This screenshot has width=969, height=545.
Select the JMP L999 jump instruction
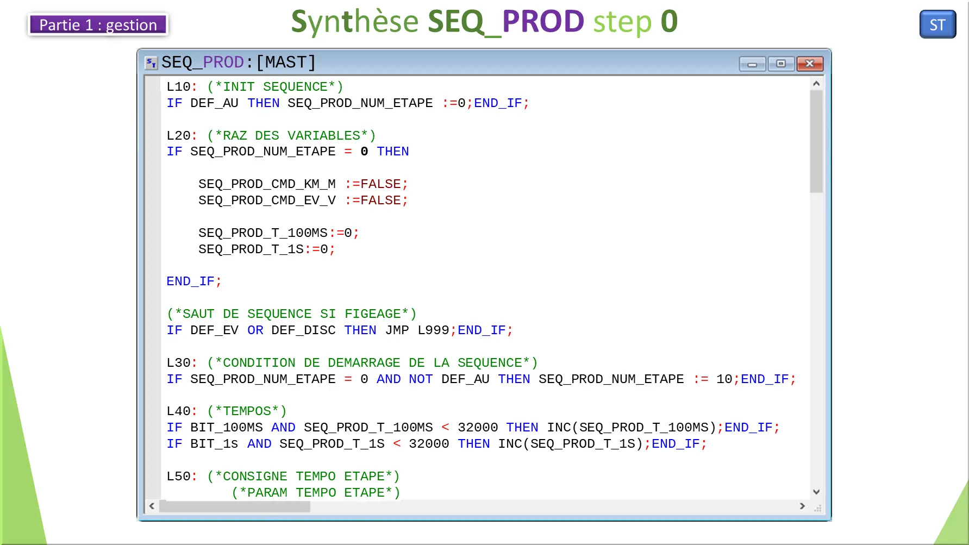[418, 330]
